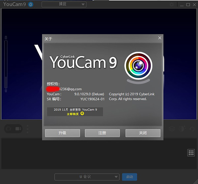Viewport: 198px width, 184px height.
Task: Open the three-dot more options menu
Action: [27, 128]
